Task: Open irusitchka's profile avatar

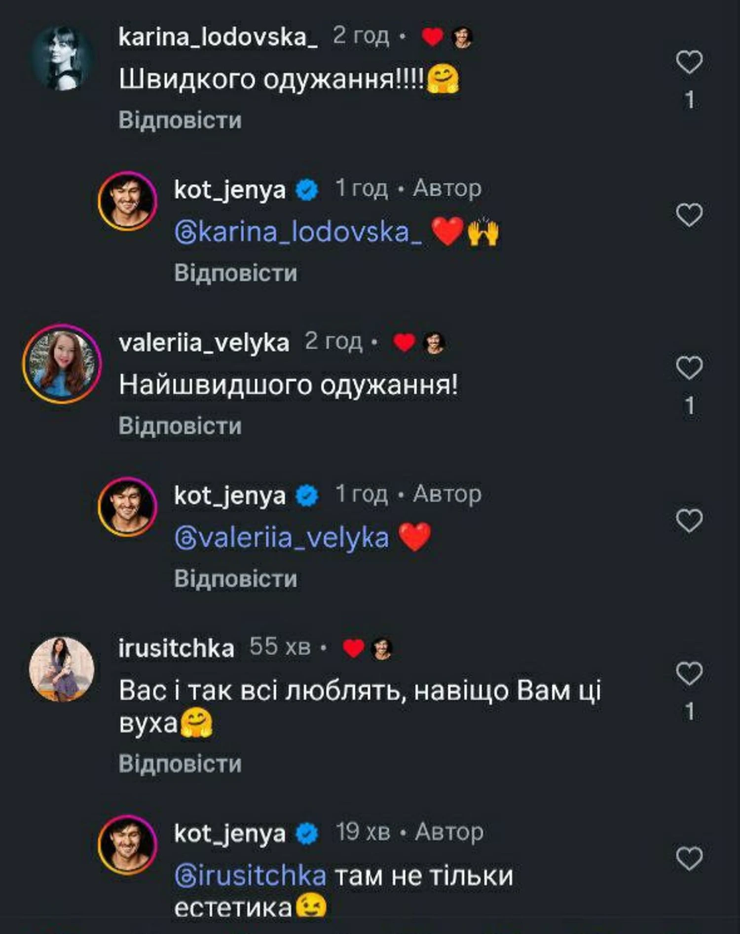Action: [62, 669]
